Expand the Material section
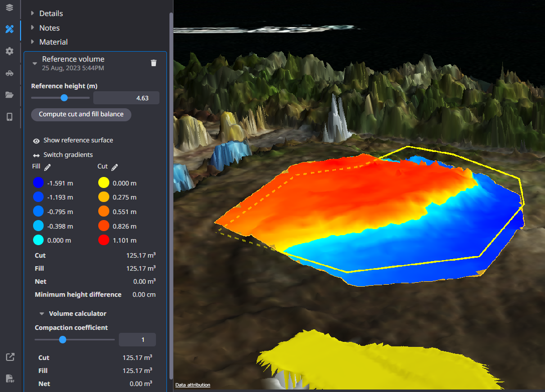This screenshot has height=392, width=545. (x=32, y=42)
